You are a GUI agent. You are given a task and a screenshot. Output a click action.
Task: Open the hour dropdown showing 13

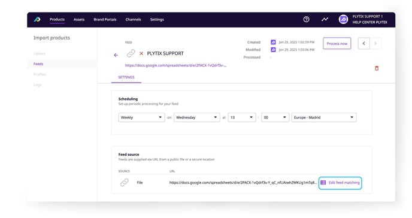click(x=242, y=117)
